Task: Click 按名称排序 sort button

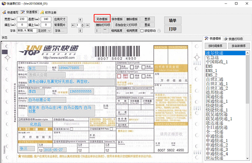Action: pyautogui.click(x=239, y=46)
